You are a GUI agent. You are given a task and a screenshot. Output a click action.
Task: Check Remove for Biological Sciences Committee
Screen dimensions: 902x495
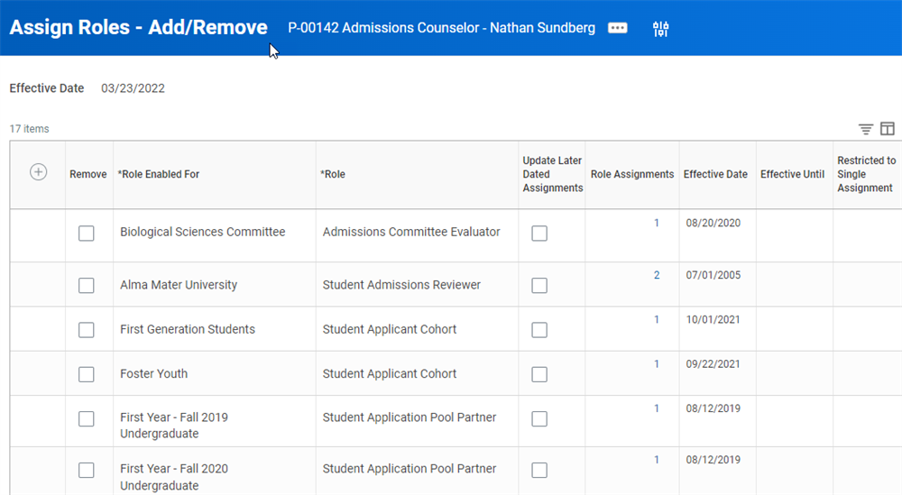87,234
